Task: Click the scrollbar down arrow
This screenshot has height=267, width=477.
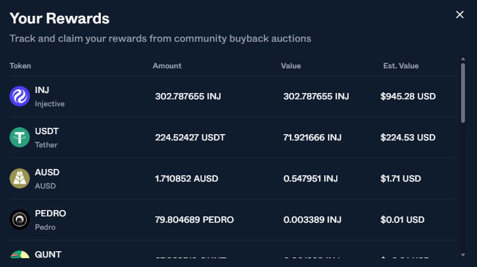Action: point(463,254)
